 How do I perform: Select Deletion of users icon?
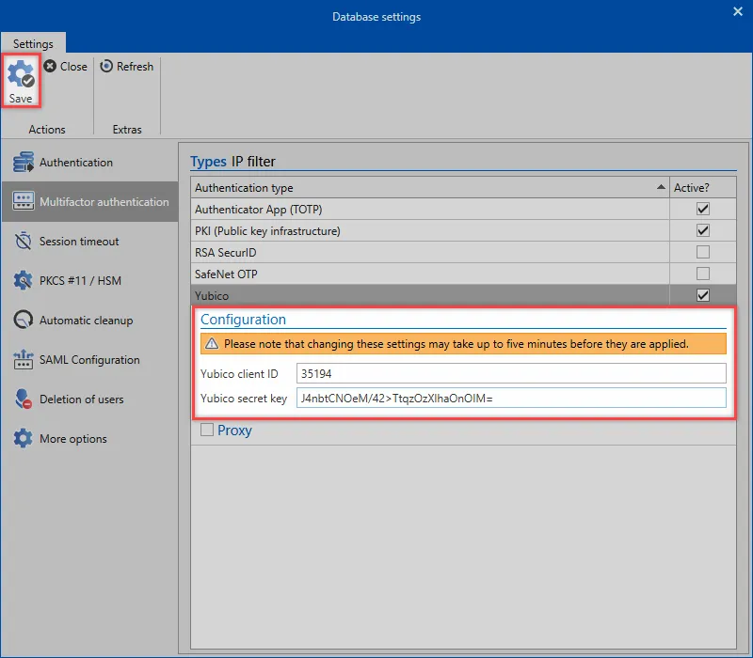click(x=24, y=399)
